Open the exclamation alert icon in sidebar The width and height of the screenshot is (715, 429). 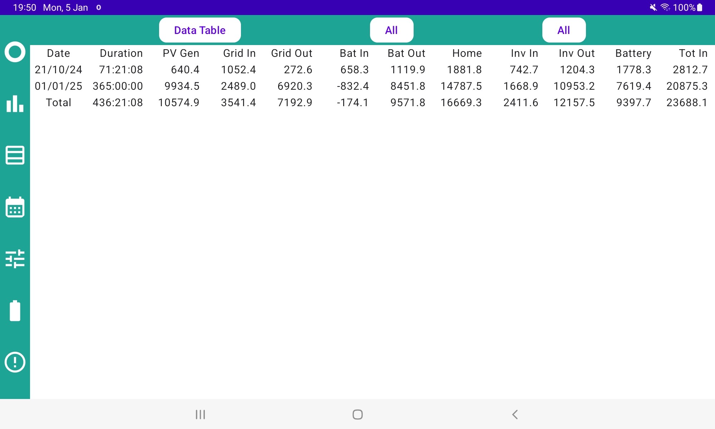pyautogui.click(x=15, y=362)
